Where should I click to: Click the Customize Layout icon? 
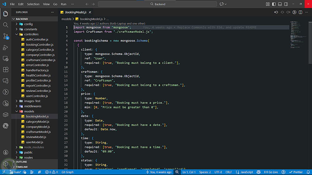click(268, 4)
